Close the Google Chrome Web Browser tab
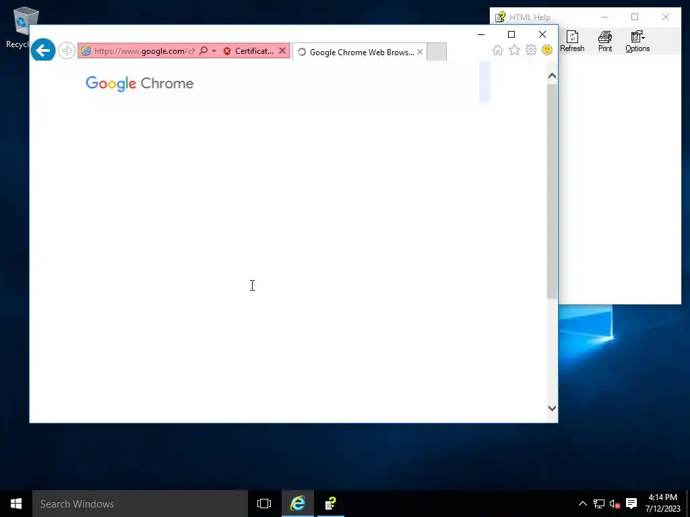This screenshot has width=690, height=517. (x=420, y=52)
